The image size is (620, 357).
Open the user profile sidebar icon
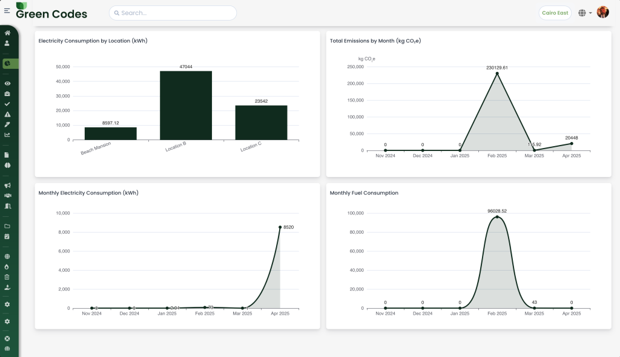[7, 43]
